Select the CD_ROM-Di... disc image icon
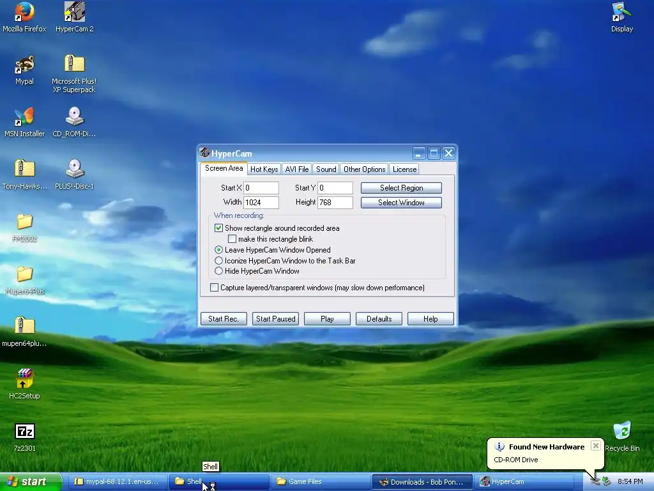 tap(74, 122)
